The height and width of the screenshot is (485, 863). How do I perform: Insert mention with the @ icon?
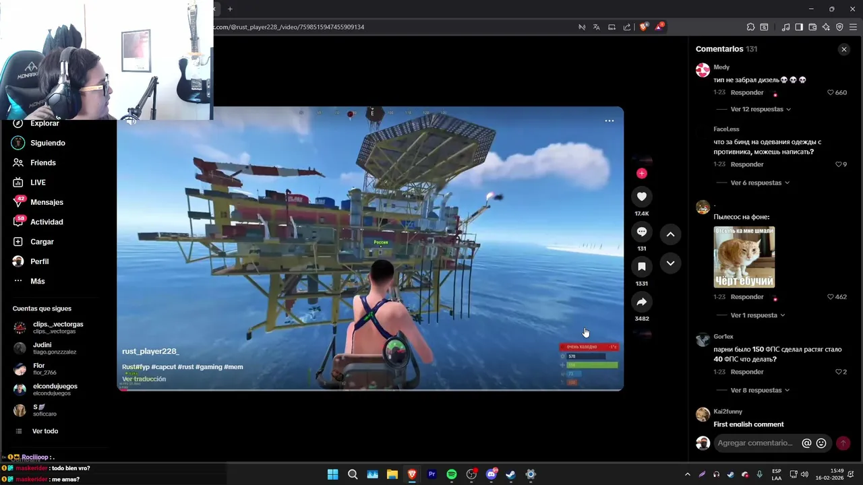click(x=806, y=443)
